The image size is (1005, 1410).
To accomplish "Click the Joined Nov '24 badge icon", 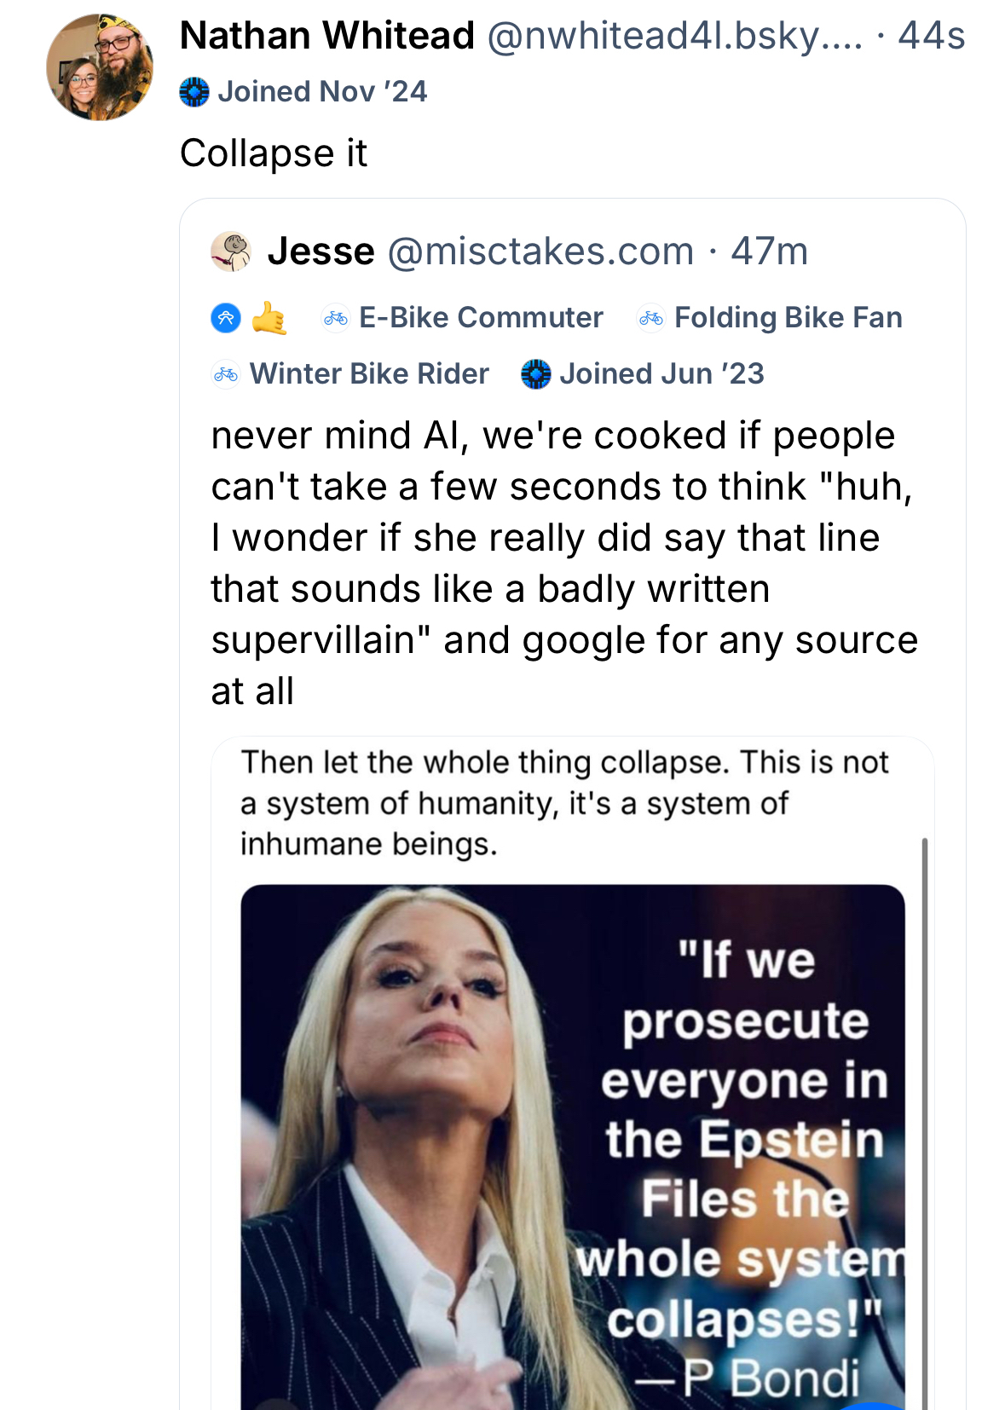I will (194, 92).
